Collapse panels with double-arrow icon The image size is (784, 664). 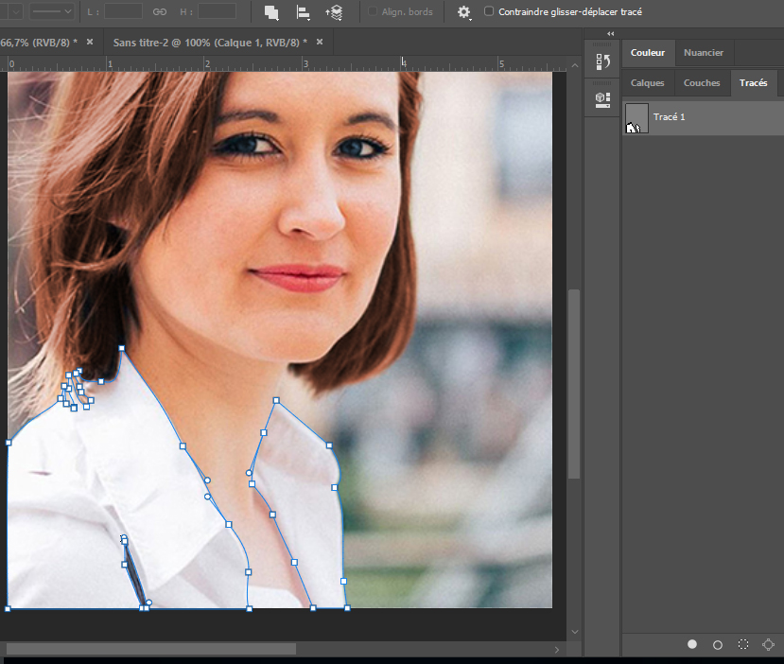click(x=610, y=34)
